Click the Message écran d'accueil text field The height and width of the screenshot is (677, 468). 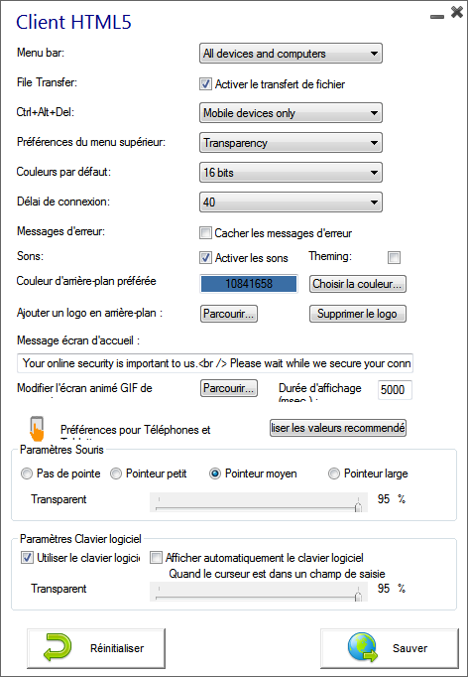pos(215,363)
